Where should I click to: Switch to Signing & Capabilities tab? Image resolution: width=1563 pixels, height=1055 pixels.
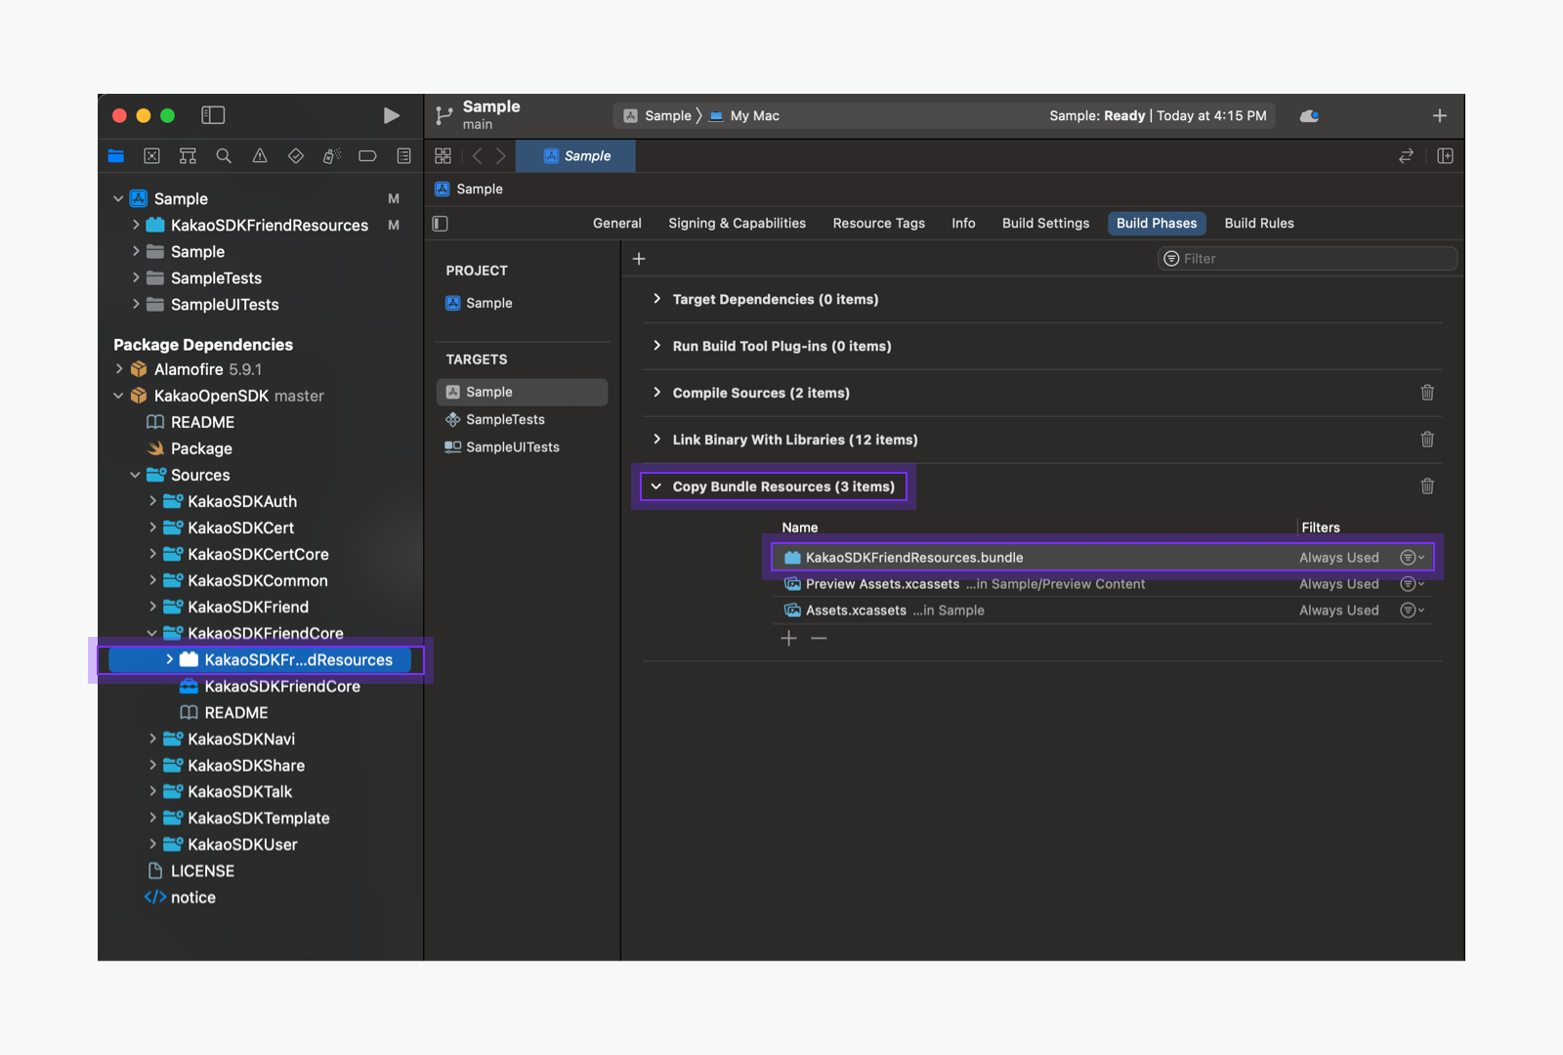(738, 224)
